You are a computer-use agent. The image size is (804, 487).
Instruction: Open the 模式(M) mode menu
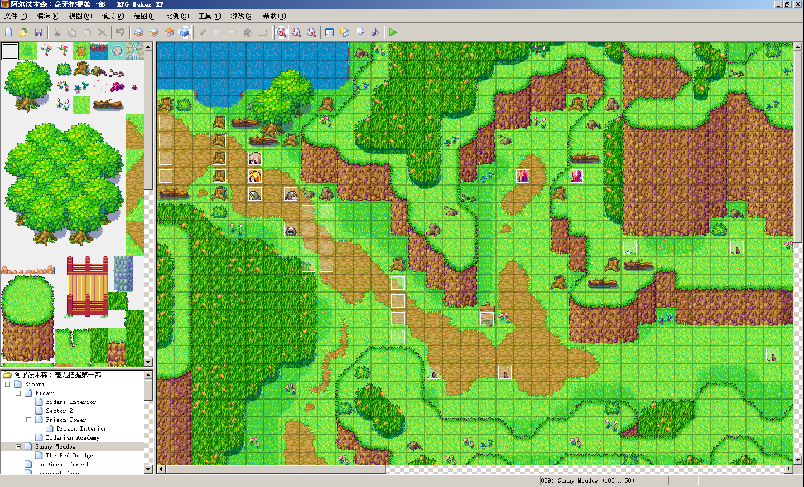click(x=112, y=16)
